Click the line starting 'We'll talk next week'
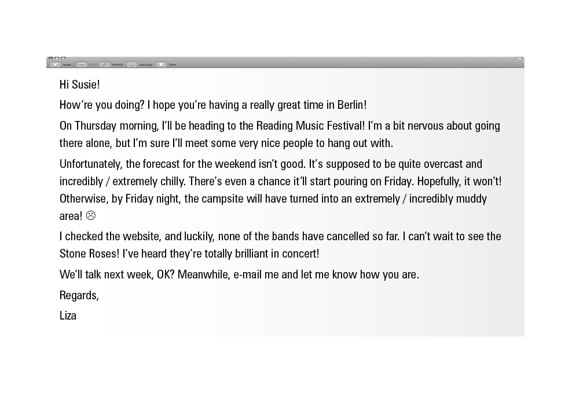 tap(239, 274)
